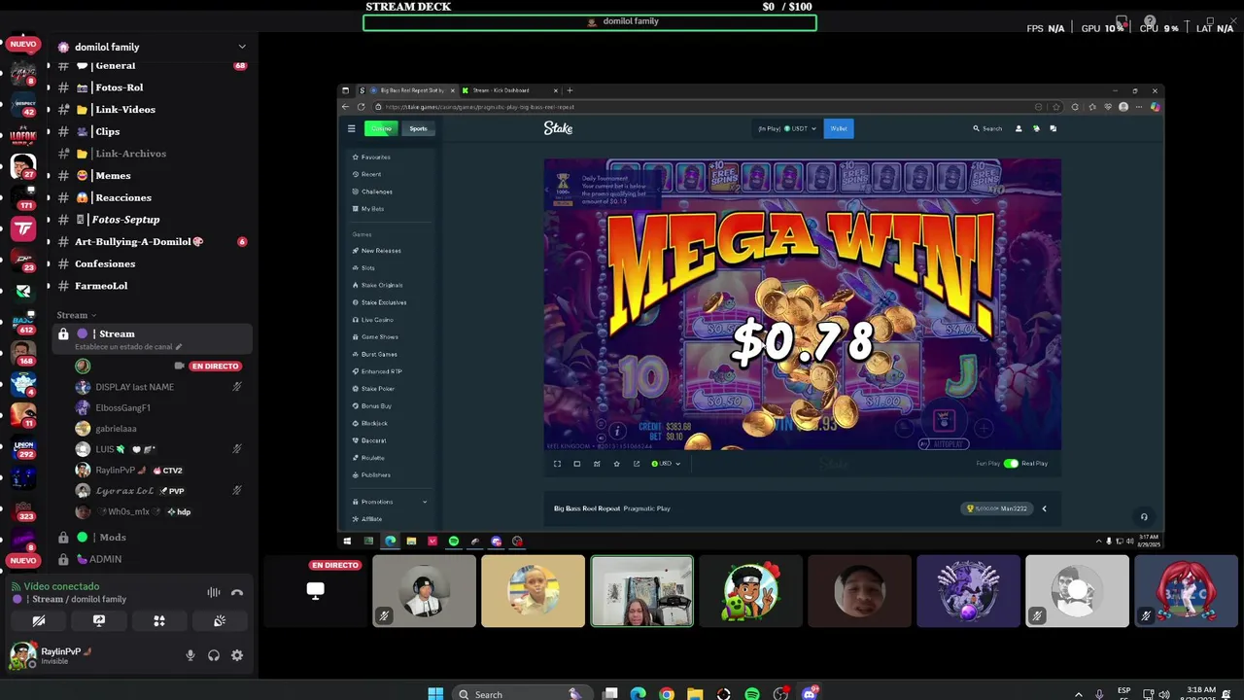Click the share screen button

pos(99,620)
